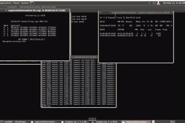Image resolution: width=185 pixels, height=123 pixels.
Task: Click the Beacons value 962
Action: (131, 26)
